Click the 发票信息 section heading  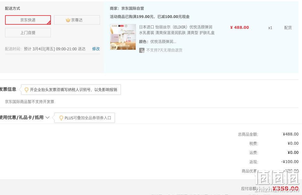8,89
